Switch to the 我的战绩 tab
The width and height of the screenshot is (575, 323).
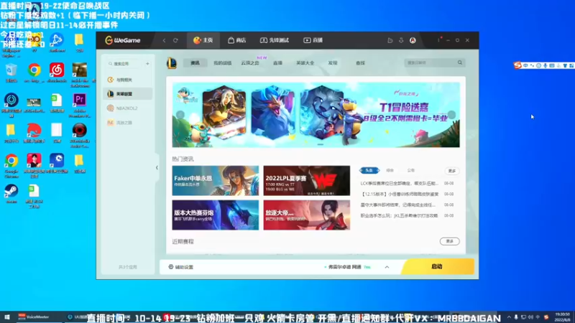pos(223,63)
